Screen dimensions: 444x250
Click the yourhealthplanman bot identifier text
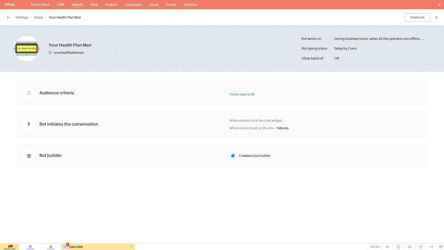pyautogui.click(x=69, y=52)
